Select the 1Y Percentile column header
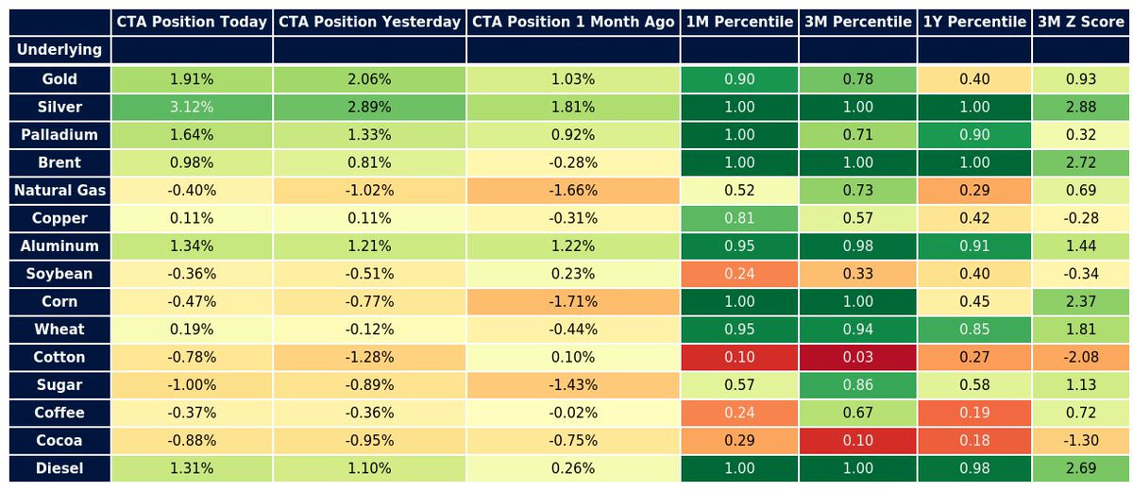 click(974, 22)
